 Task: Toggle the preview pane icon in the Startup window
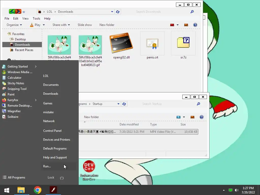192,117
